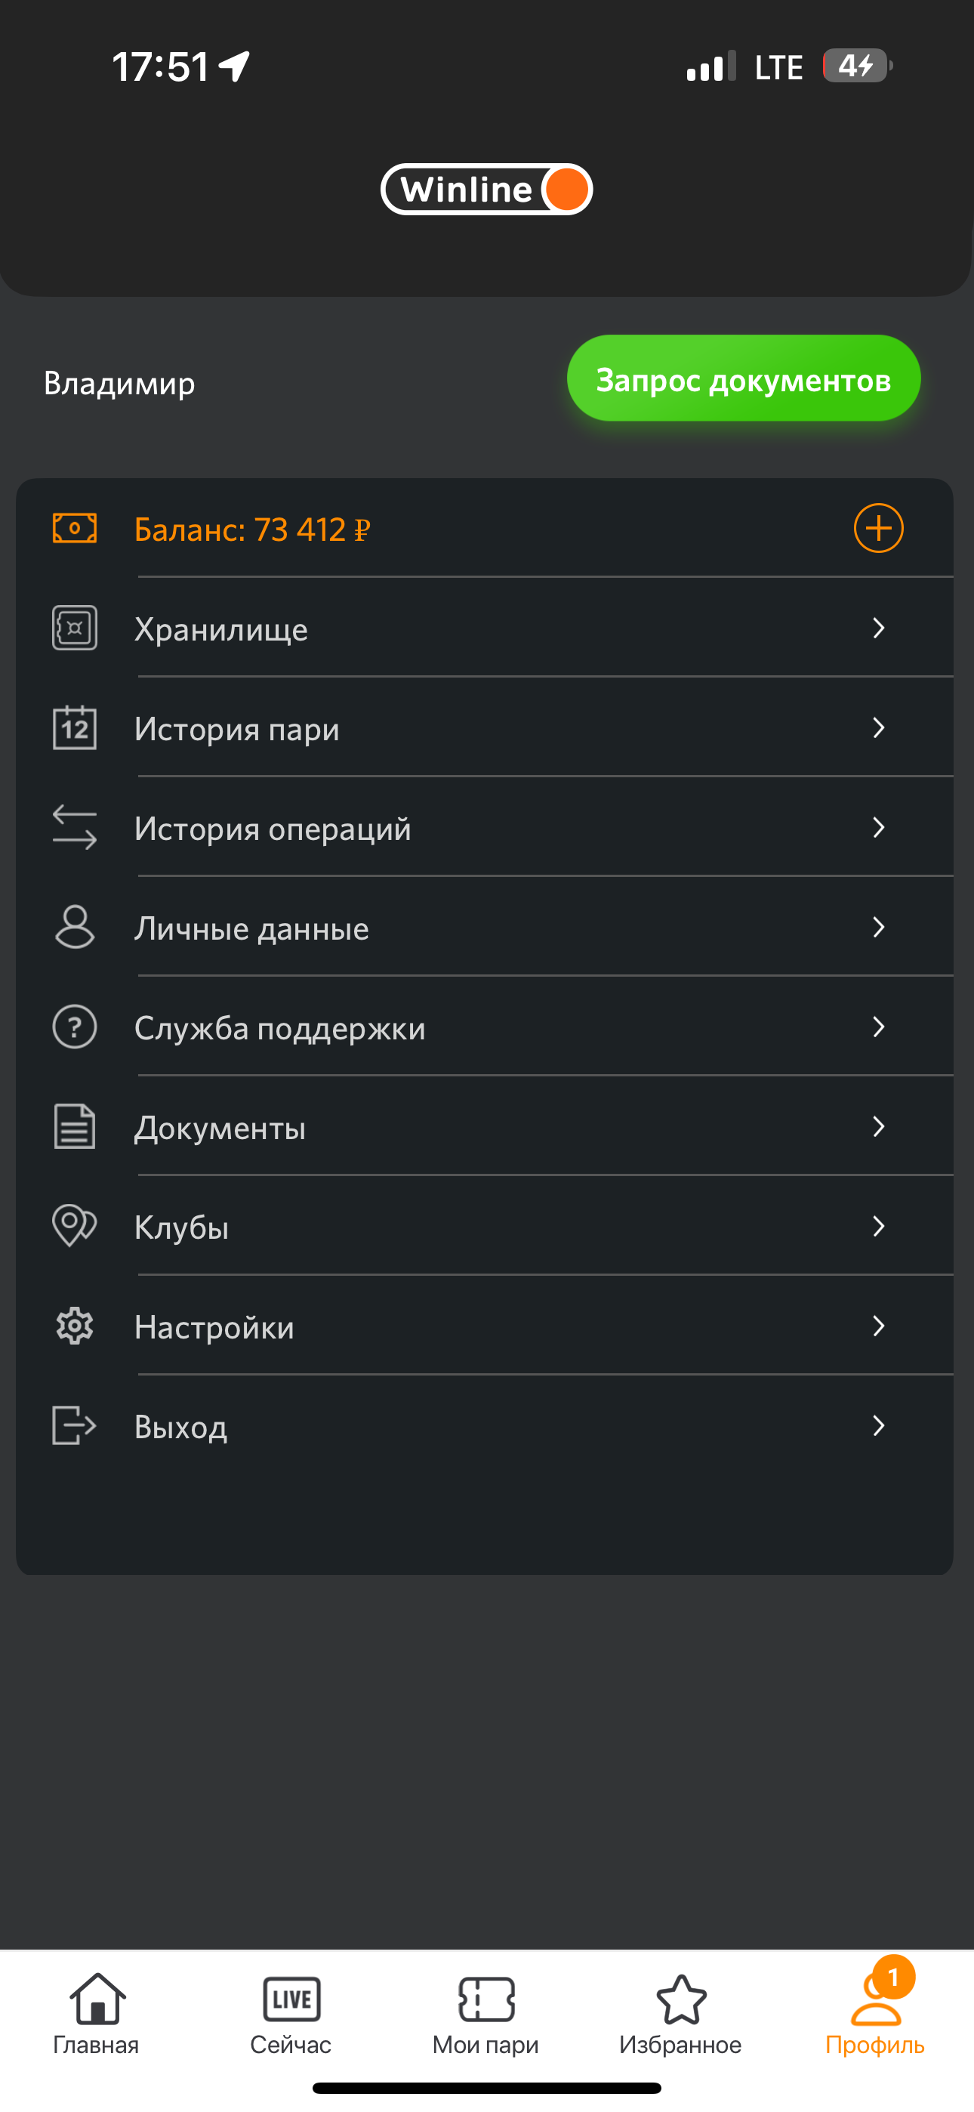Tap the Winline logo in header
The width and height of the screenshot is (974, 2112).
(486, 190)
